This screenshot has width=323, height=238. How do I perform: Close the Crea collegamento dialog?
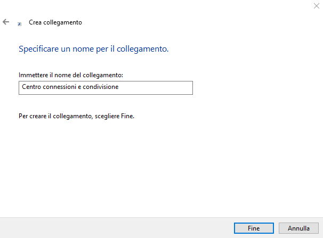point(317,6)
